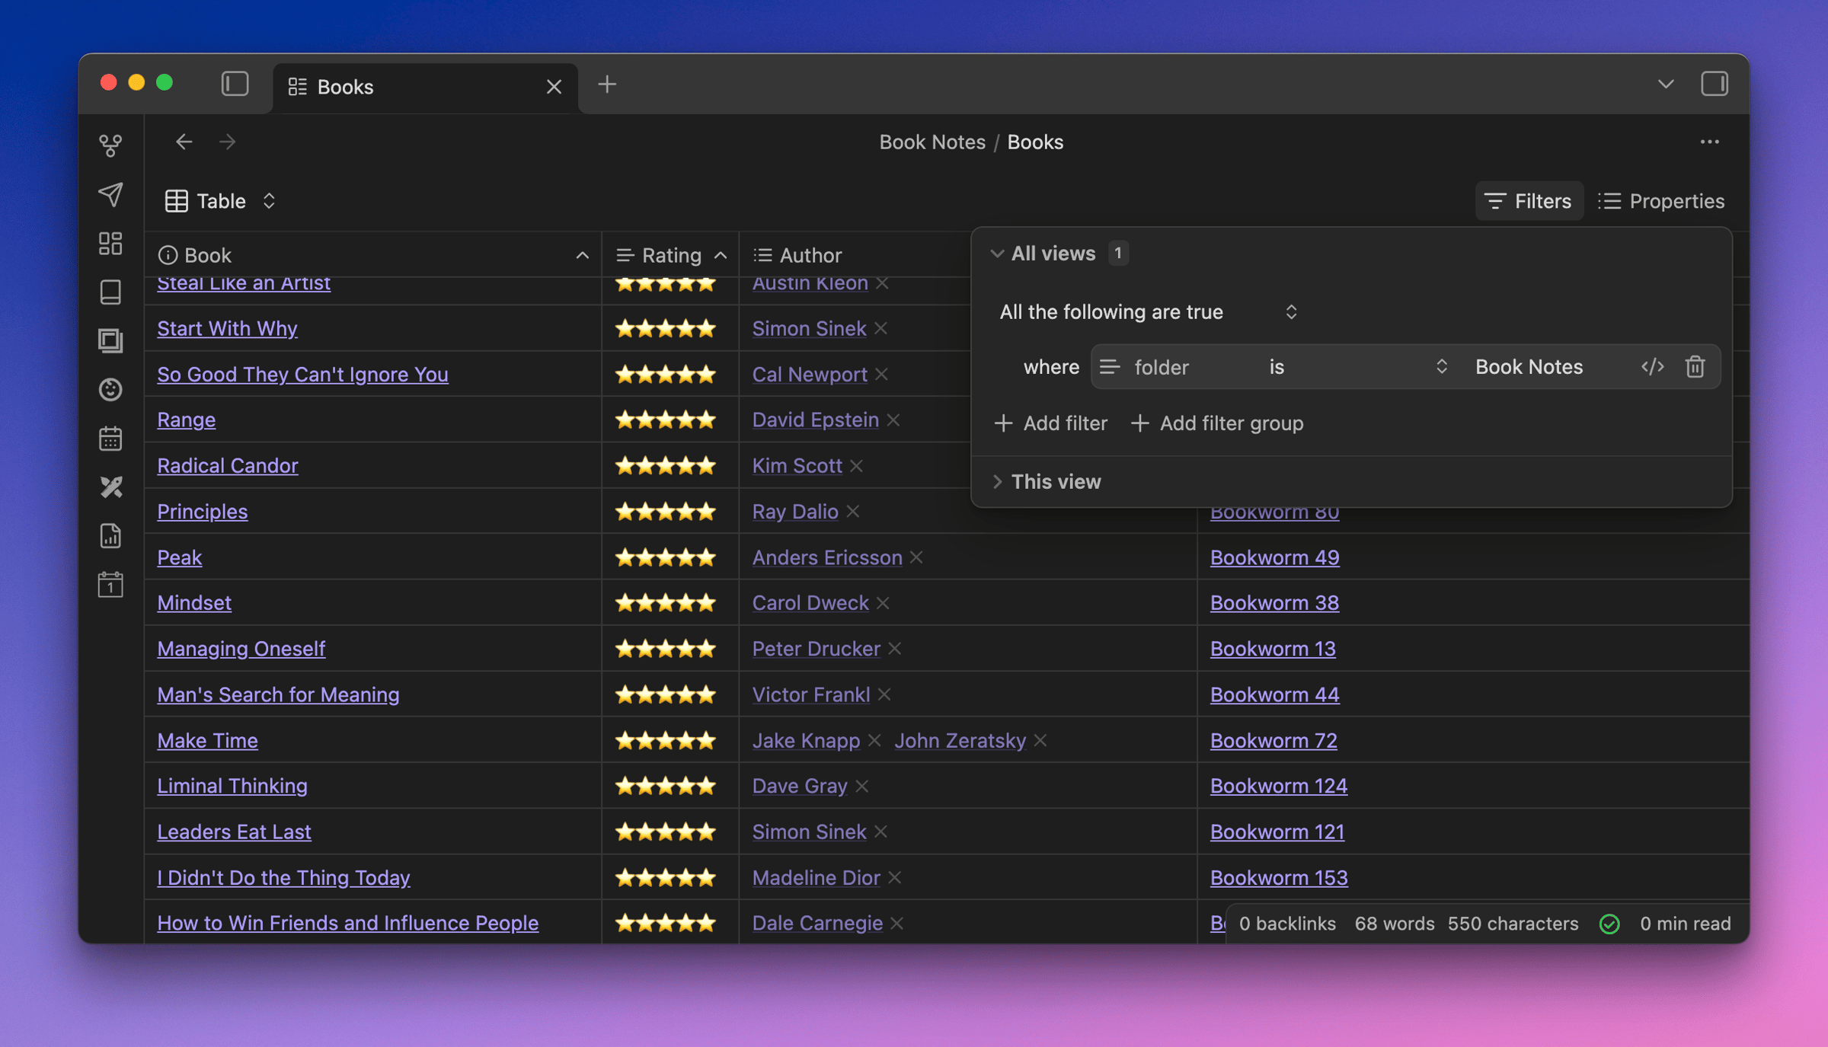Click the sync status green checkmark

point(1609,924)
